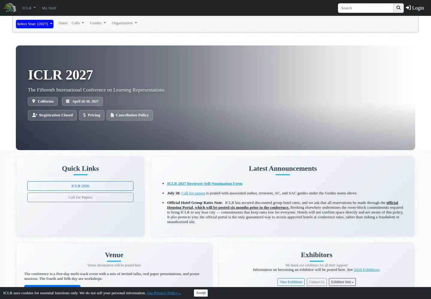Screen dimensions: 431x299
Task: Click the ICLR logo icon
Action: 10,8
